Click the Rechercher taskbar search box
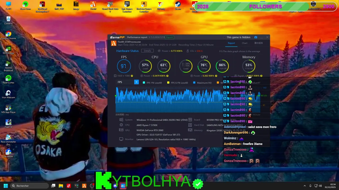 click(x=29, y=186)
